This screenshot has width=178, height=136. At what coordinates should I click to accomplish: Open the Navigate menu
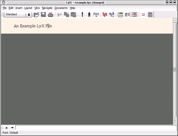tap(47, 8)
